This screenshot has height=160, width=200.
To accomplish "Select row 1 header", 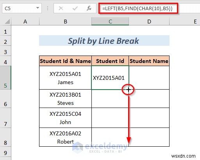I will pyautogui.click(x=5, y=31).
